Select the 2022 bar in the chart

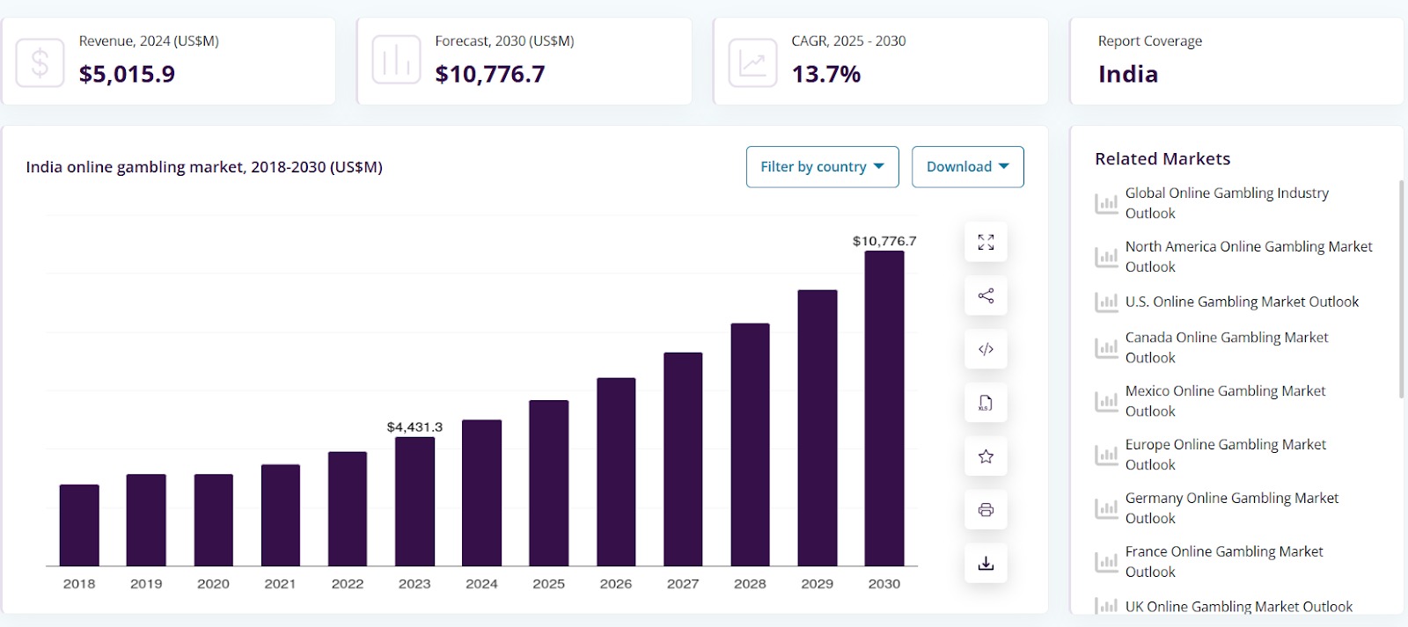(348, 508)
